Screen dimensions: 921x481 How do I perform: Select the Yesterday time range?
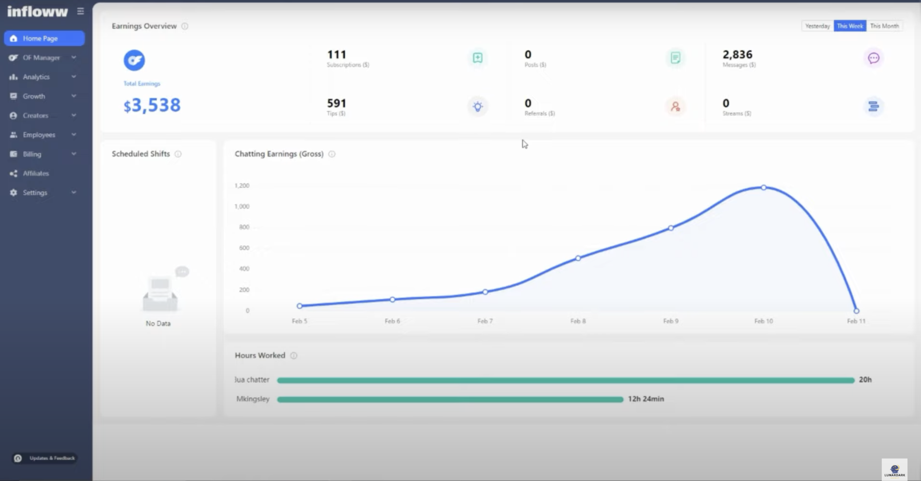pos(817,26)
